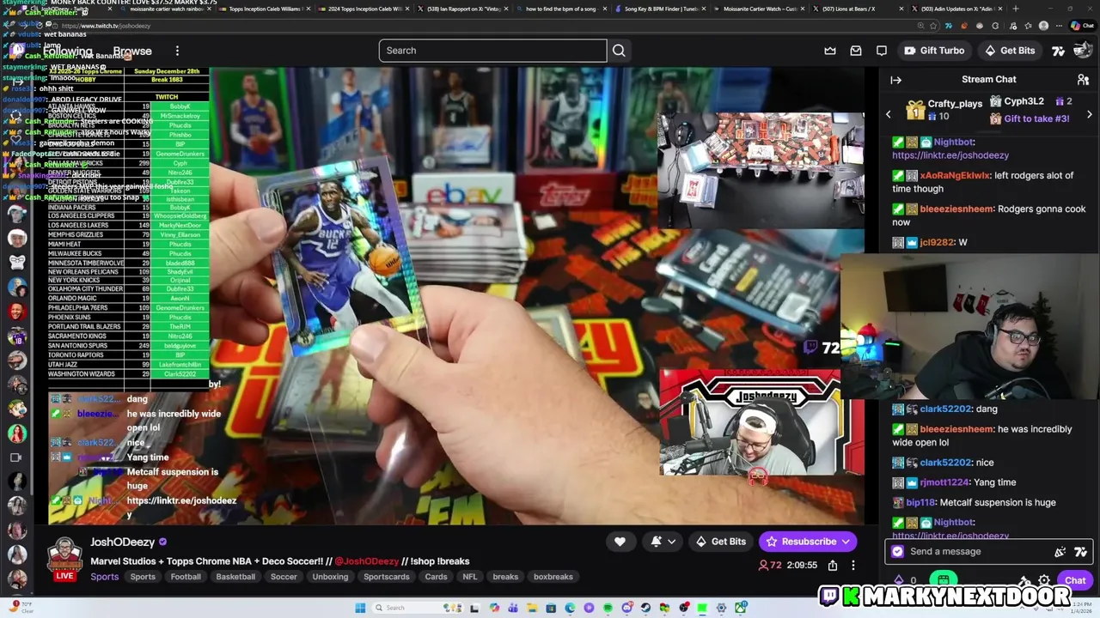Open the stream's more options dots
The image size is (1100, 618).
(x=853, y=566)
